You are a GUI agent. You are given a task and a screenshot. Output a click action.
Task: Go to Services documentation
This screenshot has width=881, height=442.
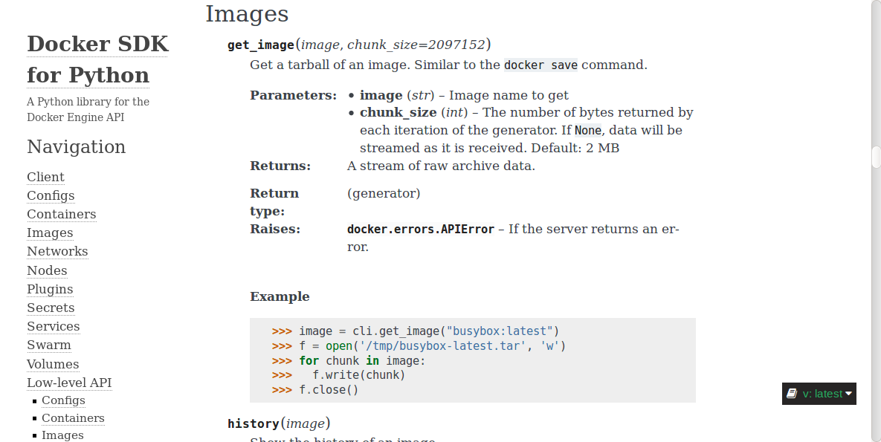point(54,326)
